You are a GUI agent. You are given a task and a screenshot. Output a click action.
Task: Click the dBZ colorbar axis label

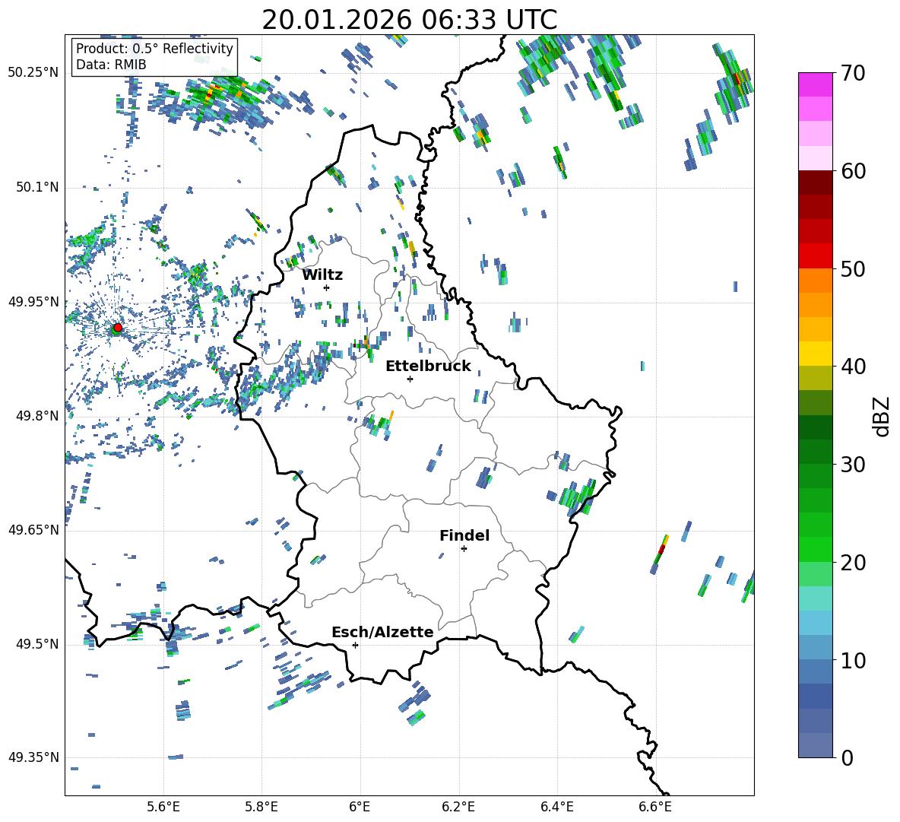(x=883, y=416)
